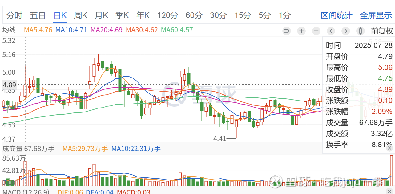Viewport: 395px width, 194px height.
Task: Switch to the 周K tab
Action: click(x=81, y=15)
